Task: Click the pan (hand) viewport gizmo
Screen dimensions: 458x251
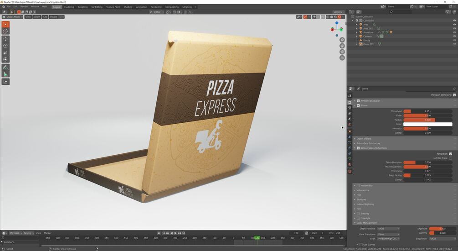Action: pyautogui.click(x=342, y=46)
